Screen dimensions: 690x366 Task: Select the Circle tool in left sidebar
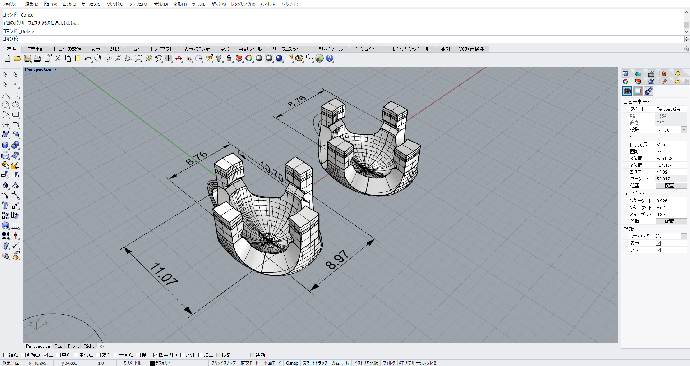(5, 105)
